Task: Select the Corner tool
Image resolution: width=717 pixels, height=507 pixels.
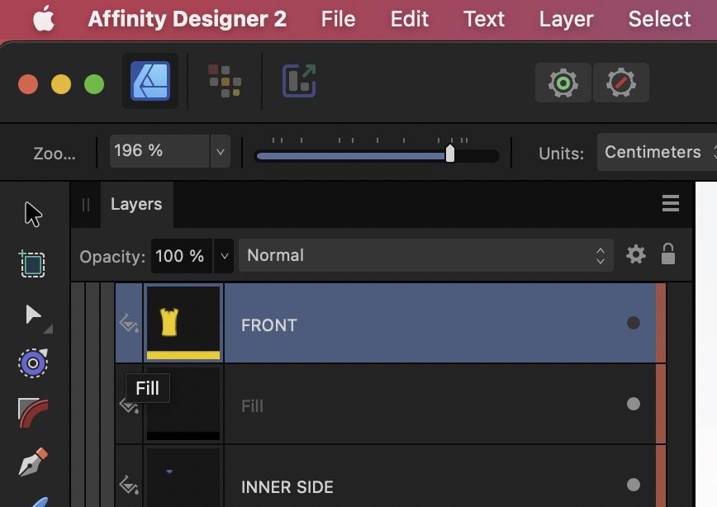Action: (x=33, y=412)
